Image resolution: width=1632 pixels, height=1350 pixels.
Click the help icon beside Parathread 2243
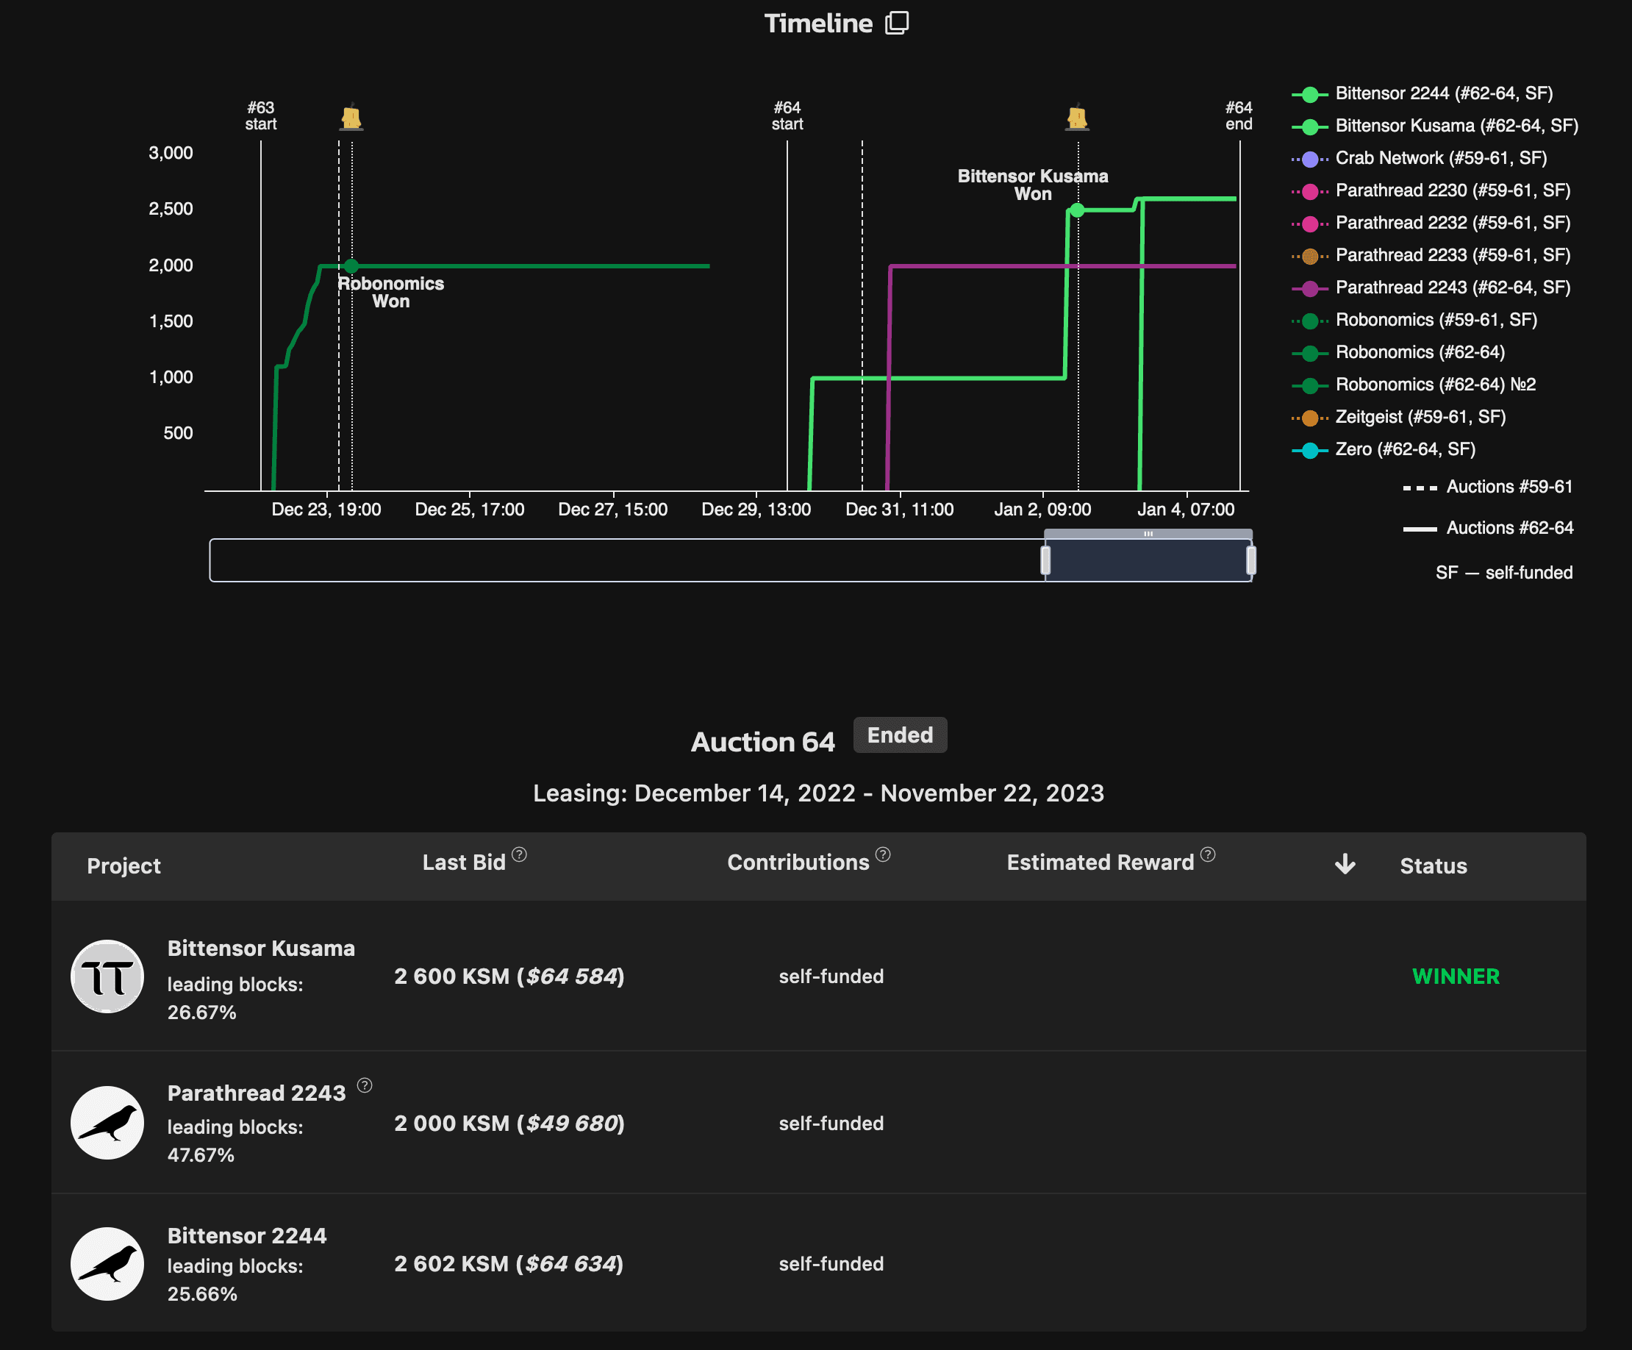[365, 1085]
